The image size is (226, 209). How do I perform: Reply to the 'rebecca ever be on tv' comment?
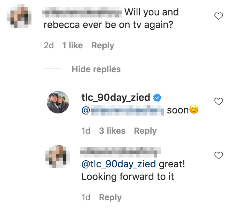point(103,46)
